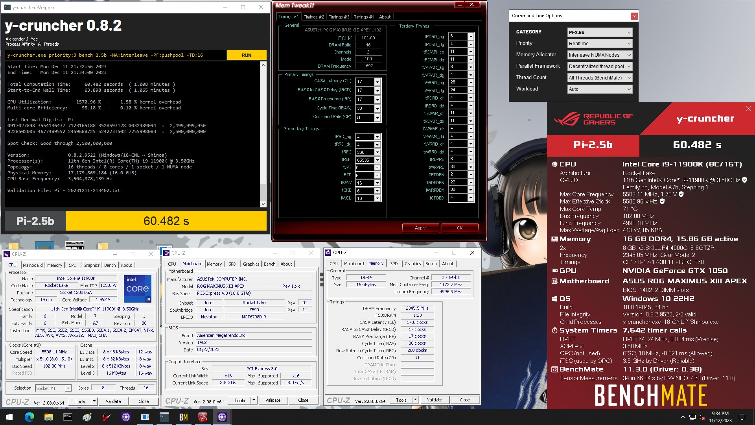
Task: Click the scrollbar up arrow in y-cruncher output
Action: [263, 65]
